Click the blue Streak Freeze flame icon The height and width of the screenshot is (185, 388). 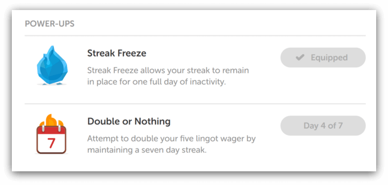pyautogui.click(x=52, y=65)
